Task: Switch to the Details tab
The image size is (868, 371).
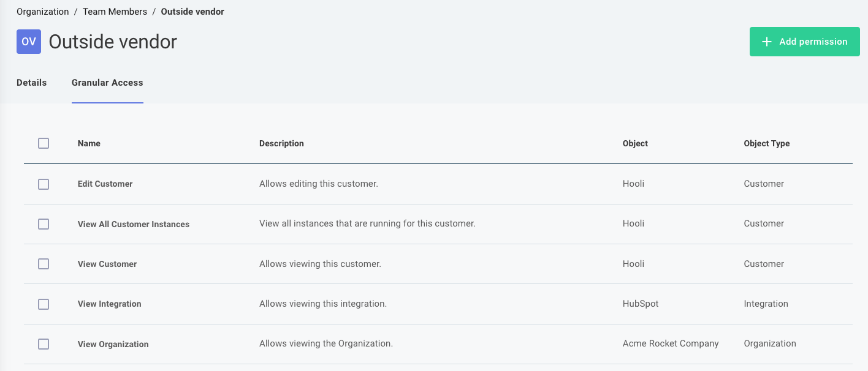Action: tap(31, 83)
